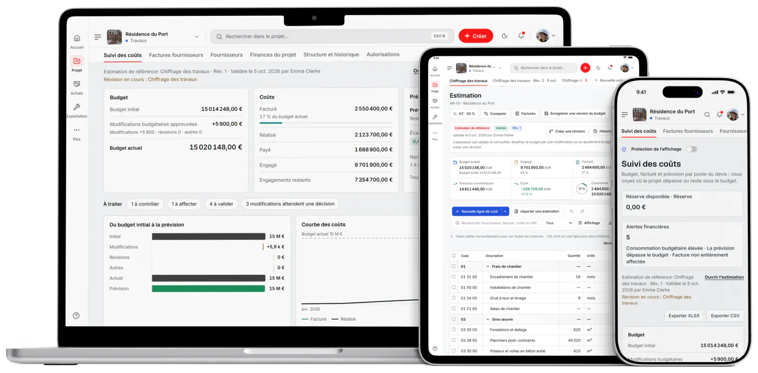Click Enregistrer une version du budget
Image resolution: width=758 pixels, height=373 pixels.
(x=574, y=113)
